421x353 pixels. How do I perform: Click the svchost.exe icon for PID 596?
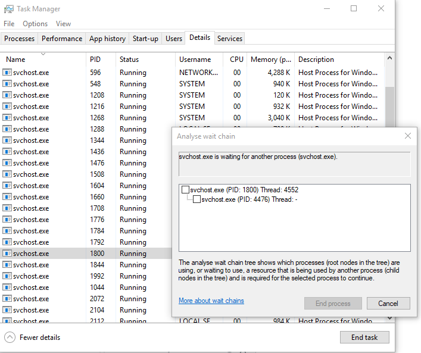[x=7, y=73]
